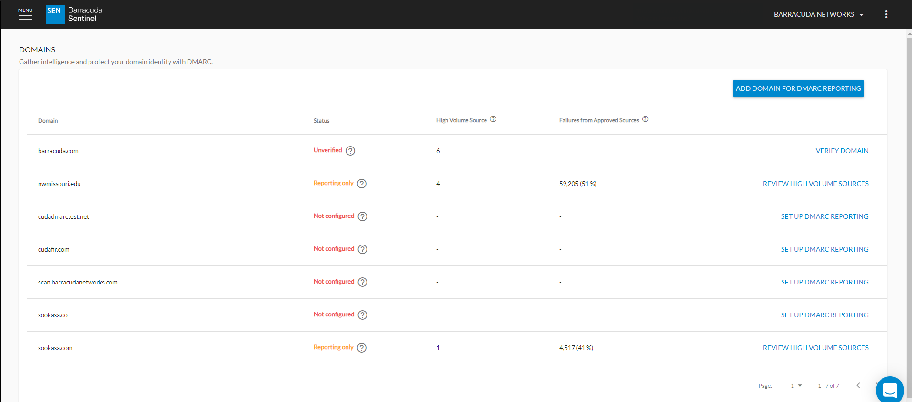Open the chat support bubble
912x402 pixels.
[890, 390]
